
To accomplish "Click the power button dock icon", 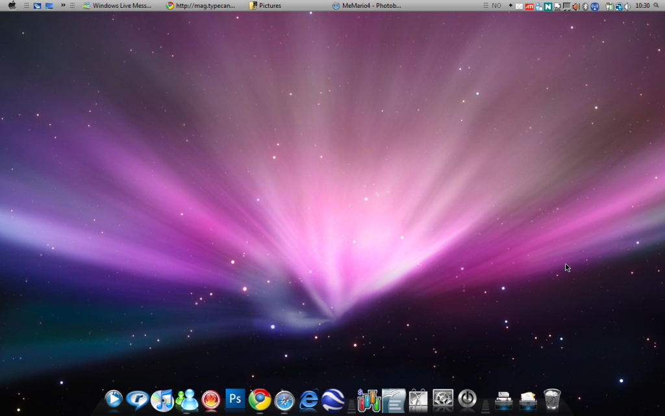I will (x=467, y=398).
